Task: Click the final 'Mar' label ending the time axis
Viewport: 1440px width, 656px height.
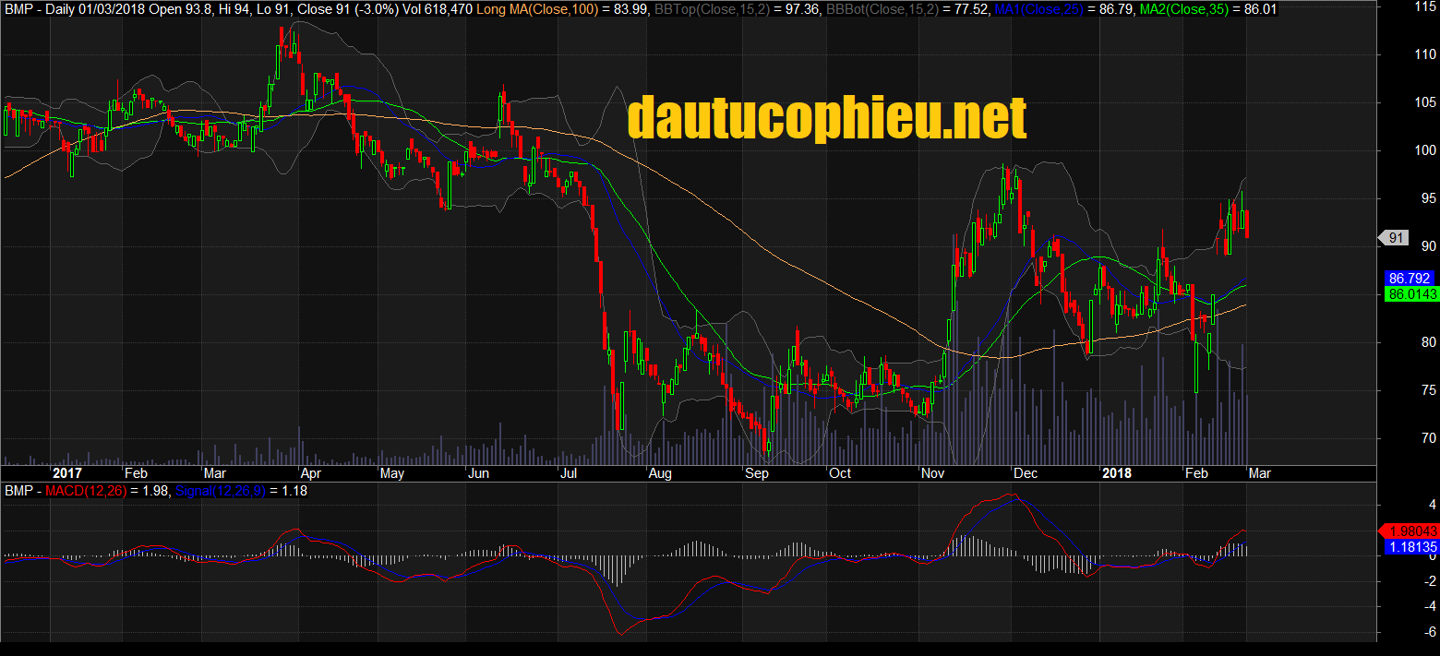Action: (1259, 473)
